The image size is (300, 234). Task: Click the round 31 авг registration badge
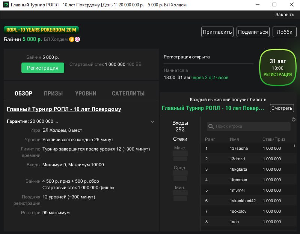[277, 67]
